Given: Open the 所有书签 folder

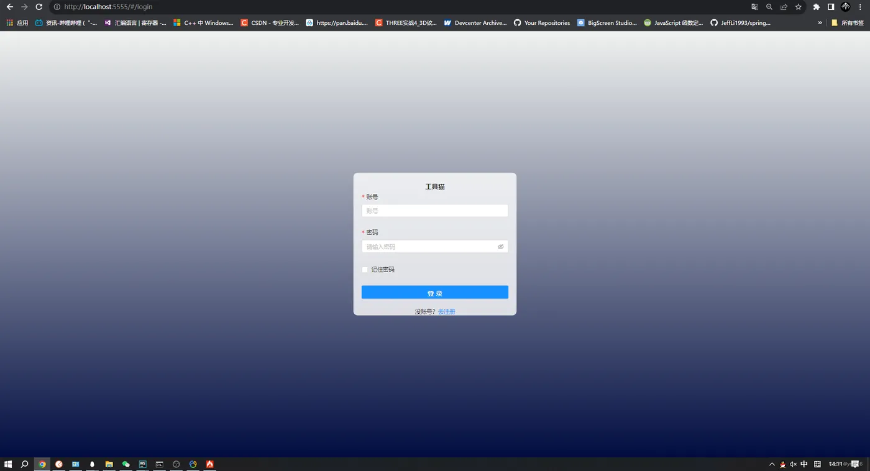Looking at the screenshot, I should (848, 23).
